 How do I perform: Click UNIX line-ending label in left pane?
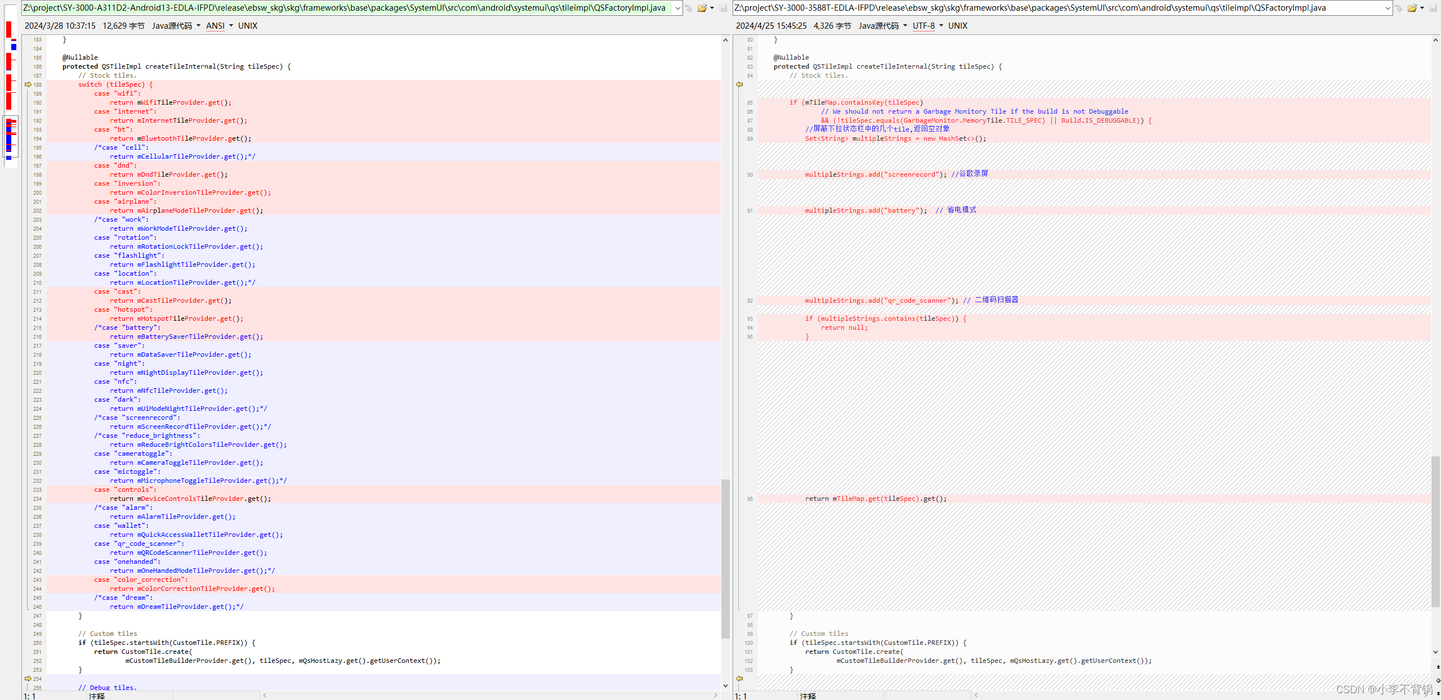point(247,26)
